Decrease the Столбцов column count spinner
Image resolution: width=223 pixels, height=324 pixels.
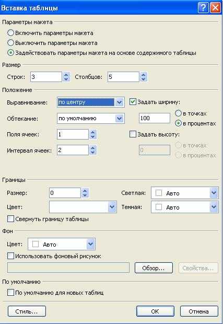pyautogui.click(x=143, y=79)
